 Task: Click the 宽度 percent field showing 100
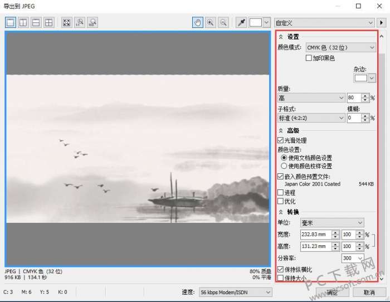348,235
